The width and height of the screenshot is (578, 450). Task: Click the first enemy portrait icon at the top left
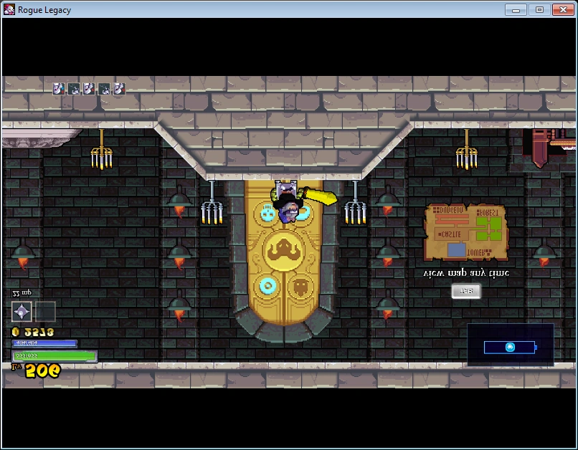(59, 89)
